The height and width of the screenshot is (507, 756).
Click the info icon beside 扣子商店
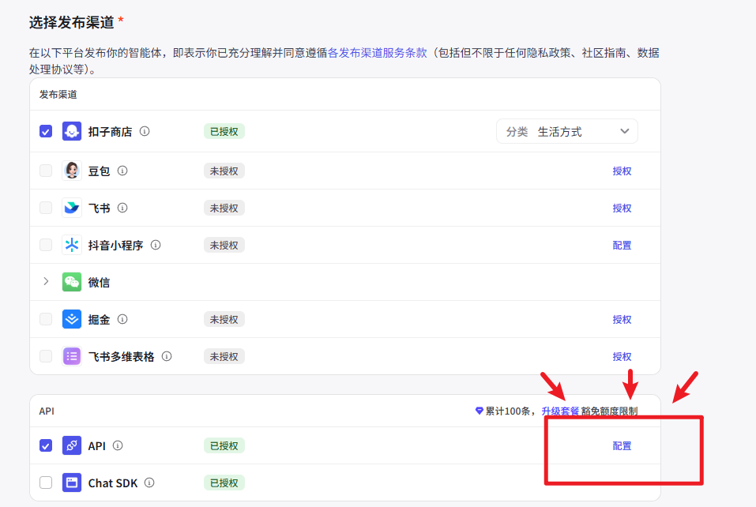coord(145,131)
